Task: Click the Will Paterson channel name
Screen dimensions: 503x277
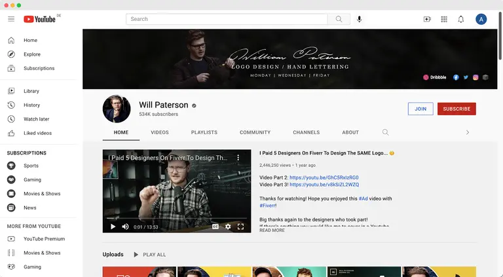Action: [164, 105]
